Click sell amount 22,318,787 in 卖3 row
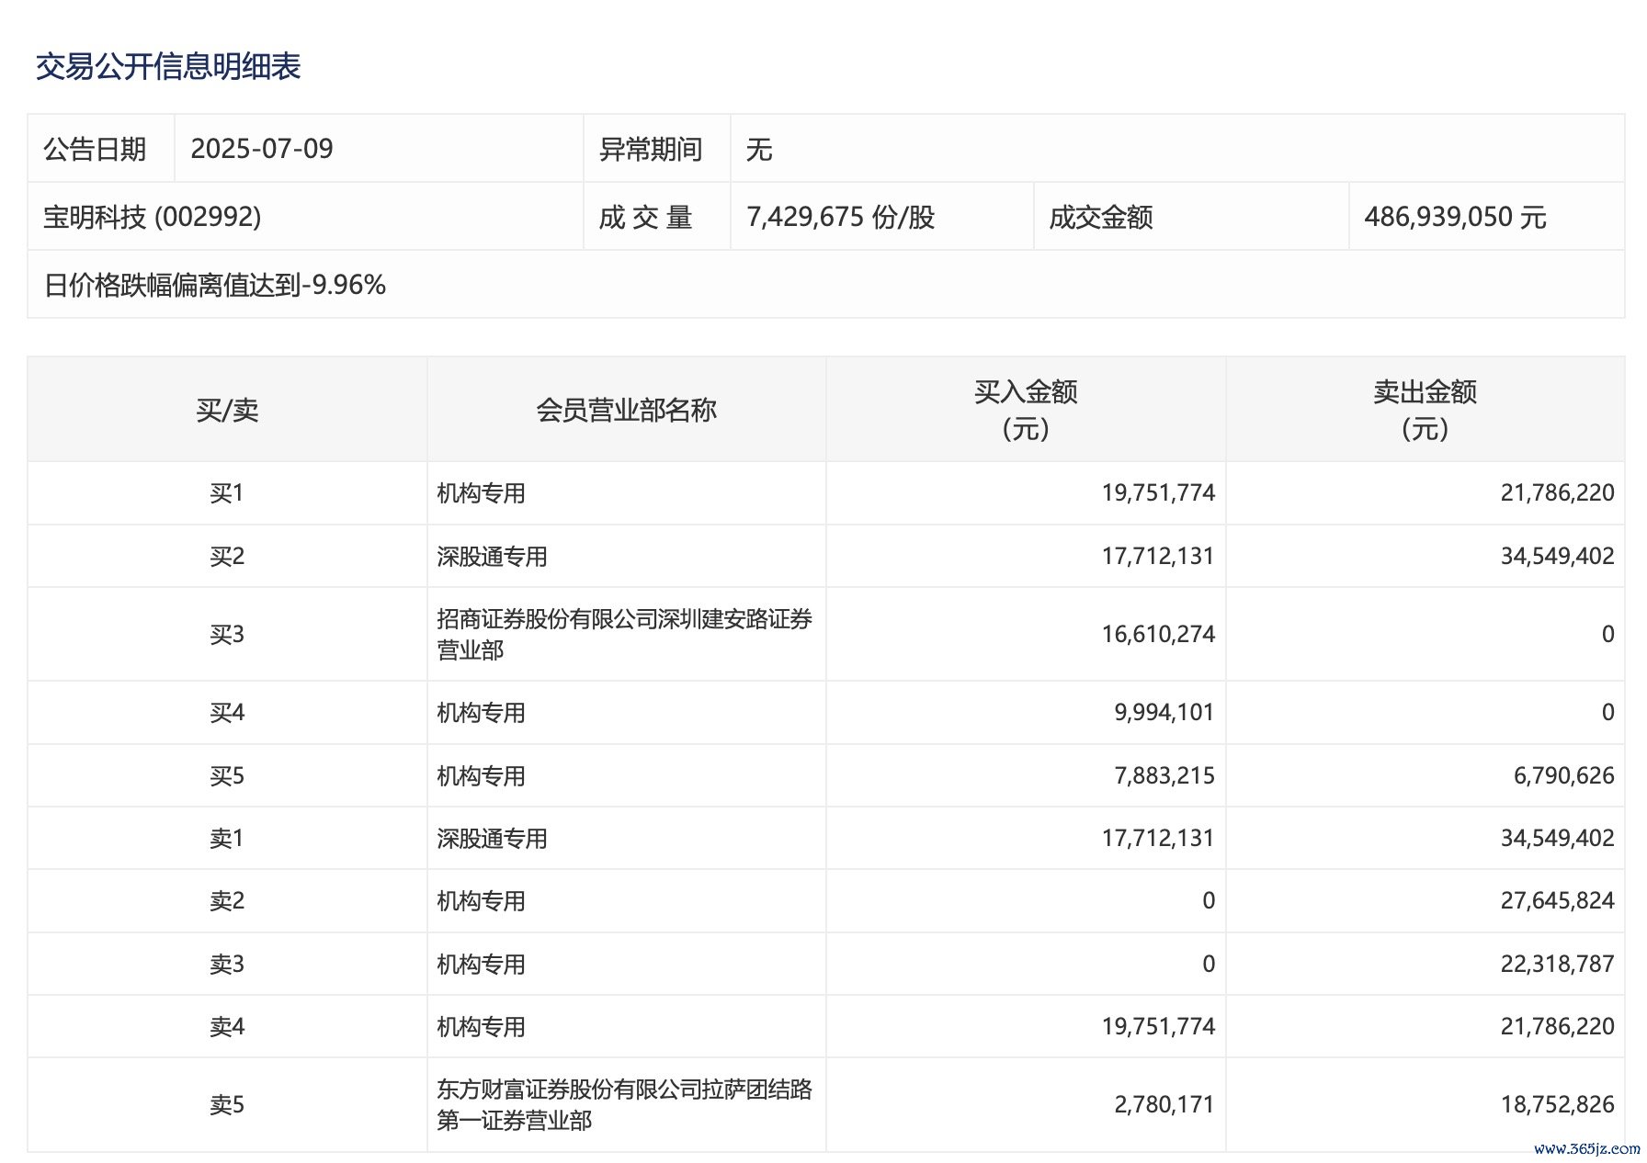This screenshot has height=1163, width=1647. point(1557,965)
